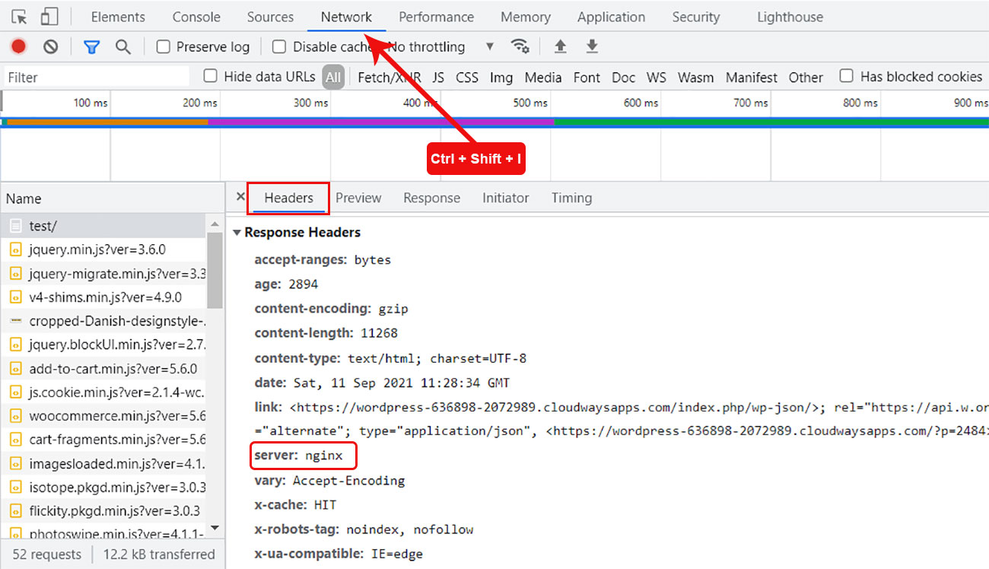Click the isotope.pkgd.min.js file icon
The image size is (989, 569).
[16, 487]
